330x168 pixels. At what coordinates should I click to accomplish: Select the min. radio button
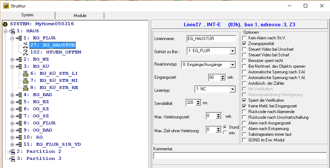coord(225,133)
